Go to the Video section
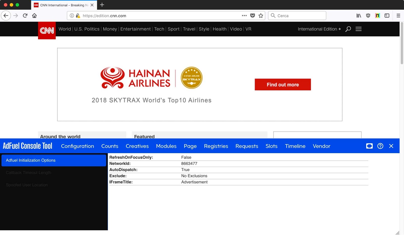 click(x=236, y=29)
